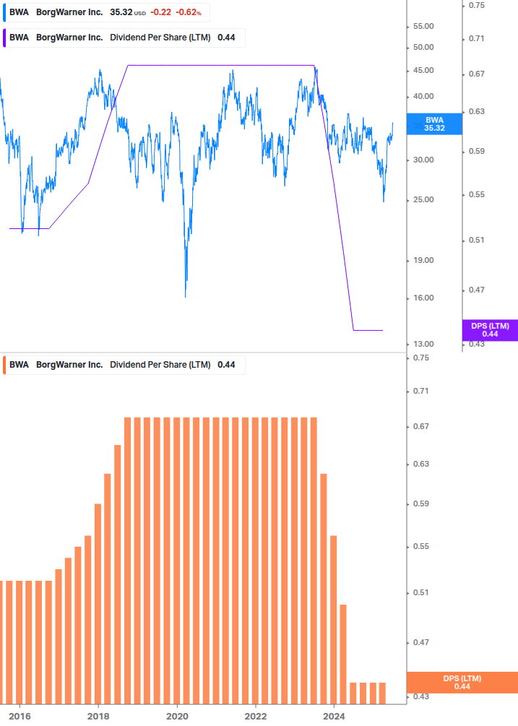
Task: Click the 2016 label on the time axis
Action: click(20, 717)
